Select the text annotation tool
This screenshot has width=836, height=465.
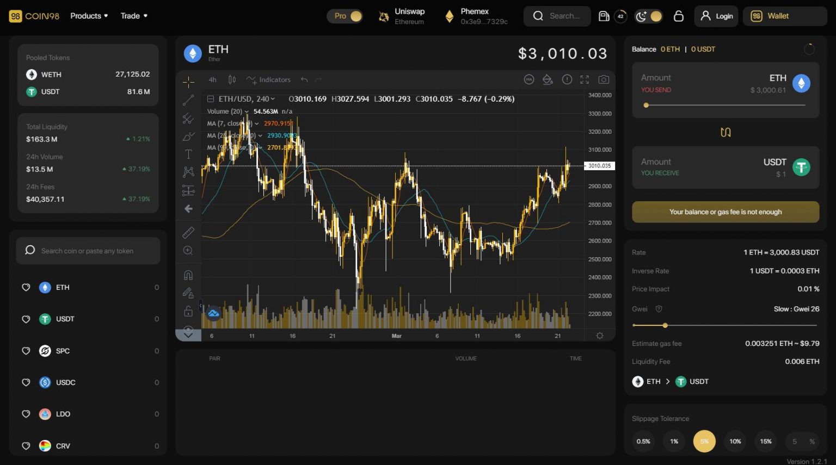188,154
